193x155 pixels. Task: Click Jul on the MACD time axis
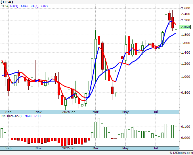tap(156, 148)
